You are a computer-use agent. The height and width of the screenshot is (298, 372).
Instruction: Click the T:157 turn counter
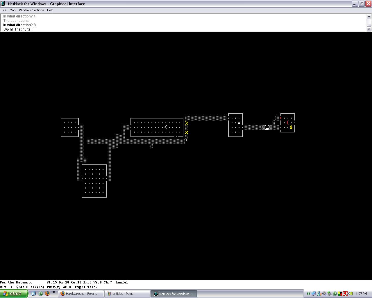tap(92, 287)
